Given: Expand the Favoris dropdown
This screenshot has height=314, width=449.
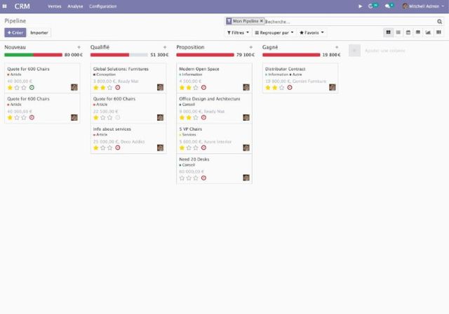Looking at the screenshot, I should 311,33.
